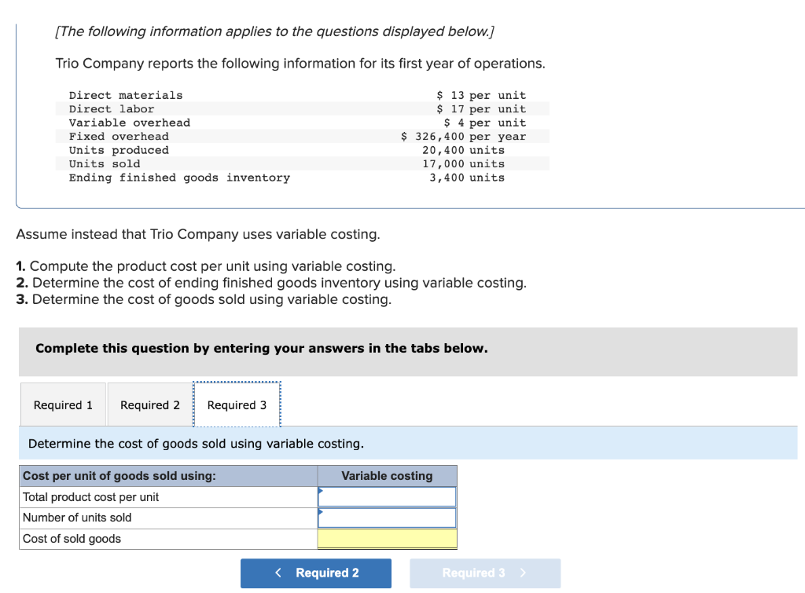Click the Fixed overhead line in the data table
805x593 pixels.
click(x=119, y=136)
